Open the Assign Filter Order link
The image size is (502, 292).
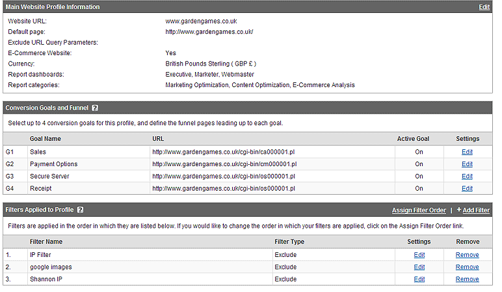[419, 210]
